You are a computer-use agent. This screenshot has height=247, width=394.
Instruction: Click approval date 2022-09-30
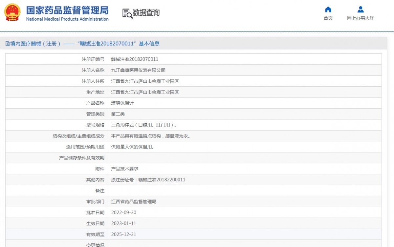coord(124,213)
